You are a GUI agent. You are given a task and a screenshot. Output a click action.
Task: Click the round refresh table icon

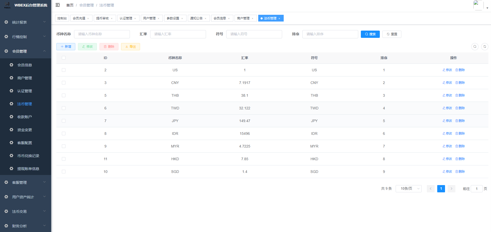pos(485,47)
